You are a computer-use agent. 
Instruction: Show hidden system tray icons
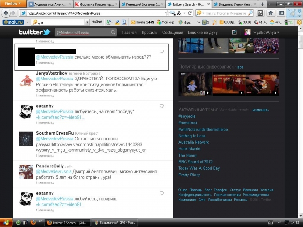click(x=280, y=223)
